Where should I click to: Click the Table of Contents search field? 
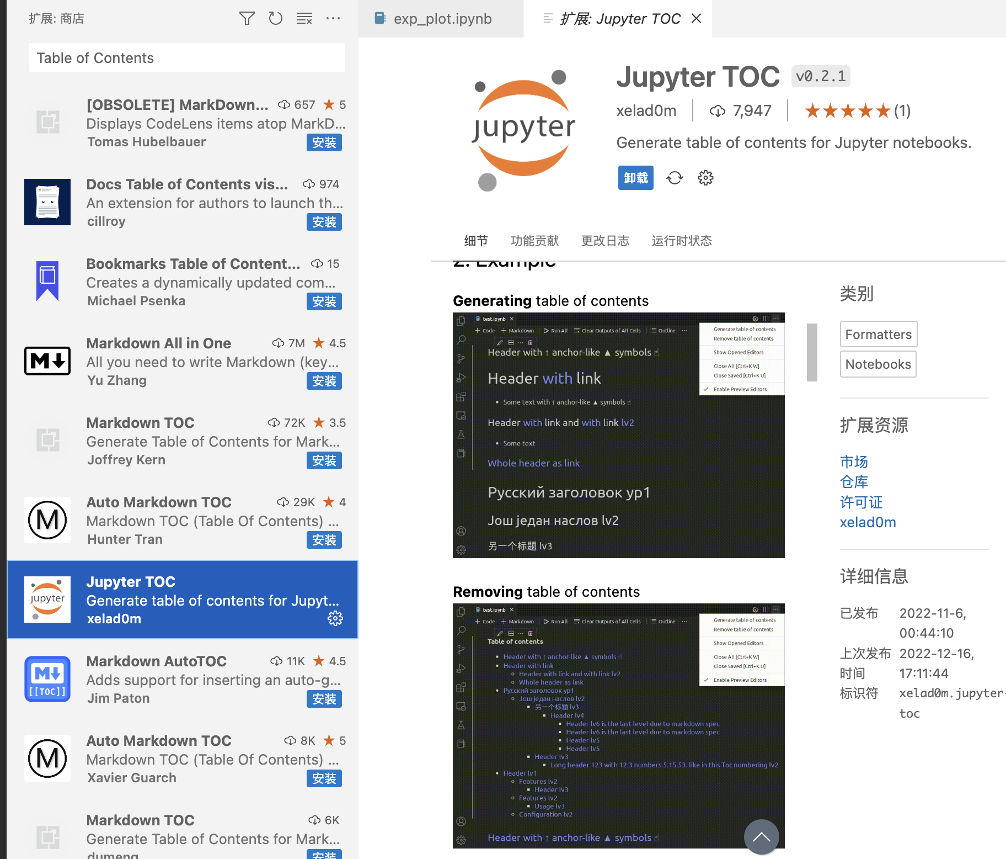(187, 58)
